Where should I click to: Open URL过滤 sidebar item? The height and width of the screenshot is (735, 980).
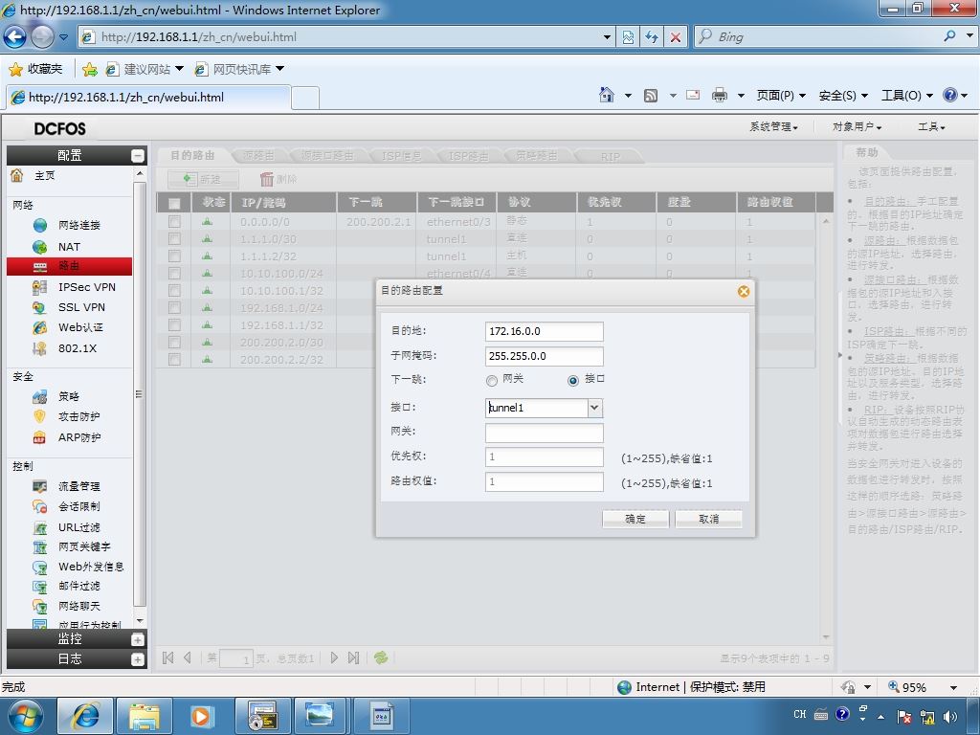78,527
